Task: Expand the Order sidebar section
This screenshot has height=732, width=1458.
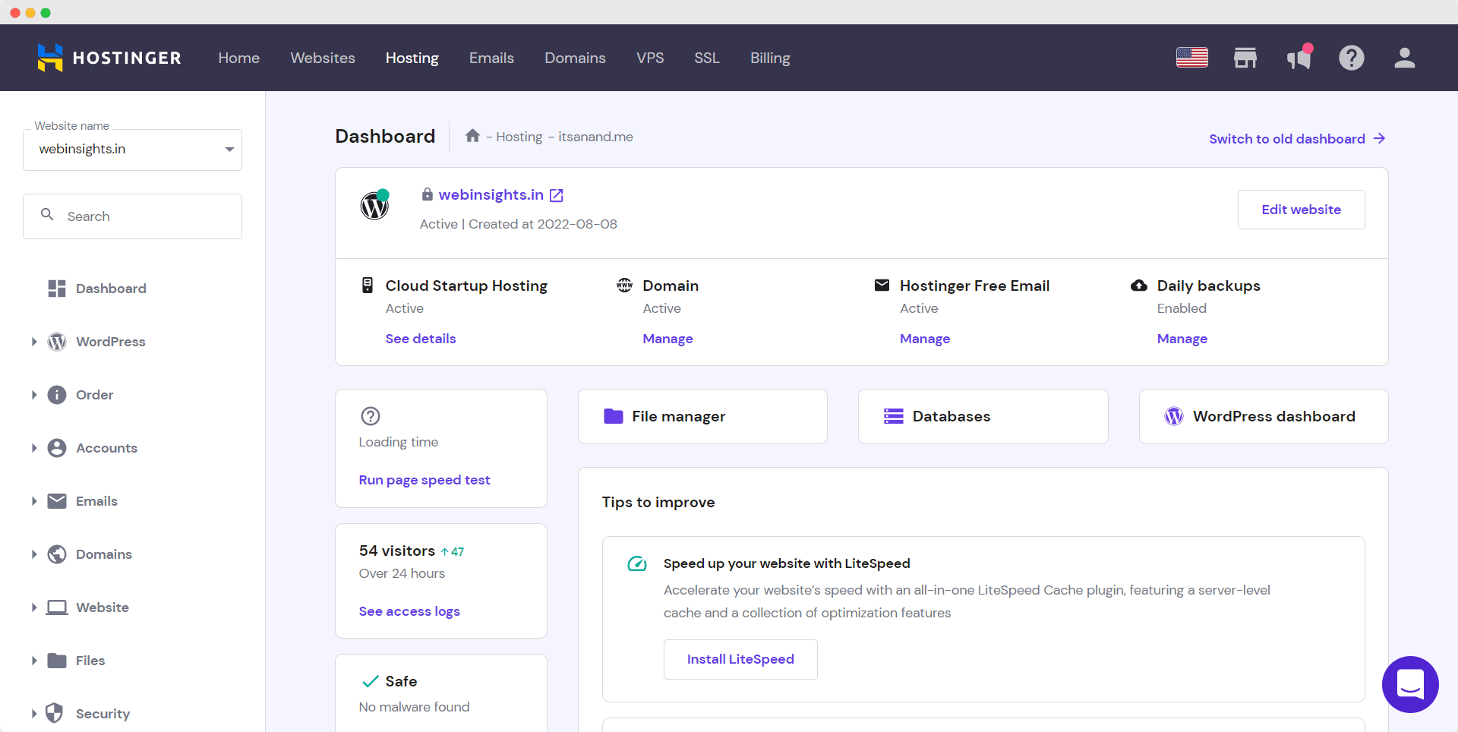Action: (x=34, y=395)
